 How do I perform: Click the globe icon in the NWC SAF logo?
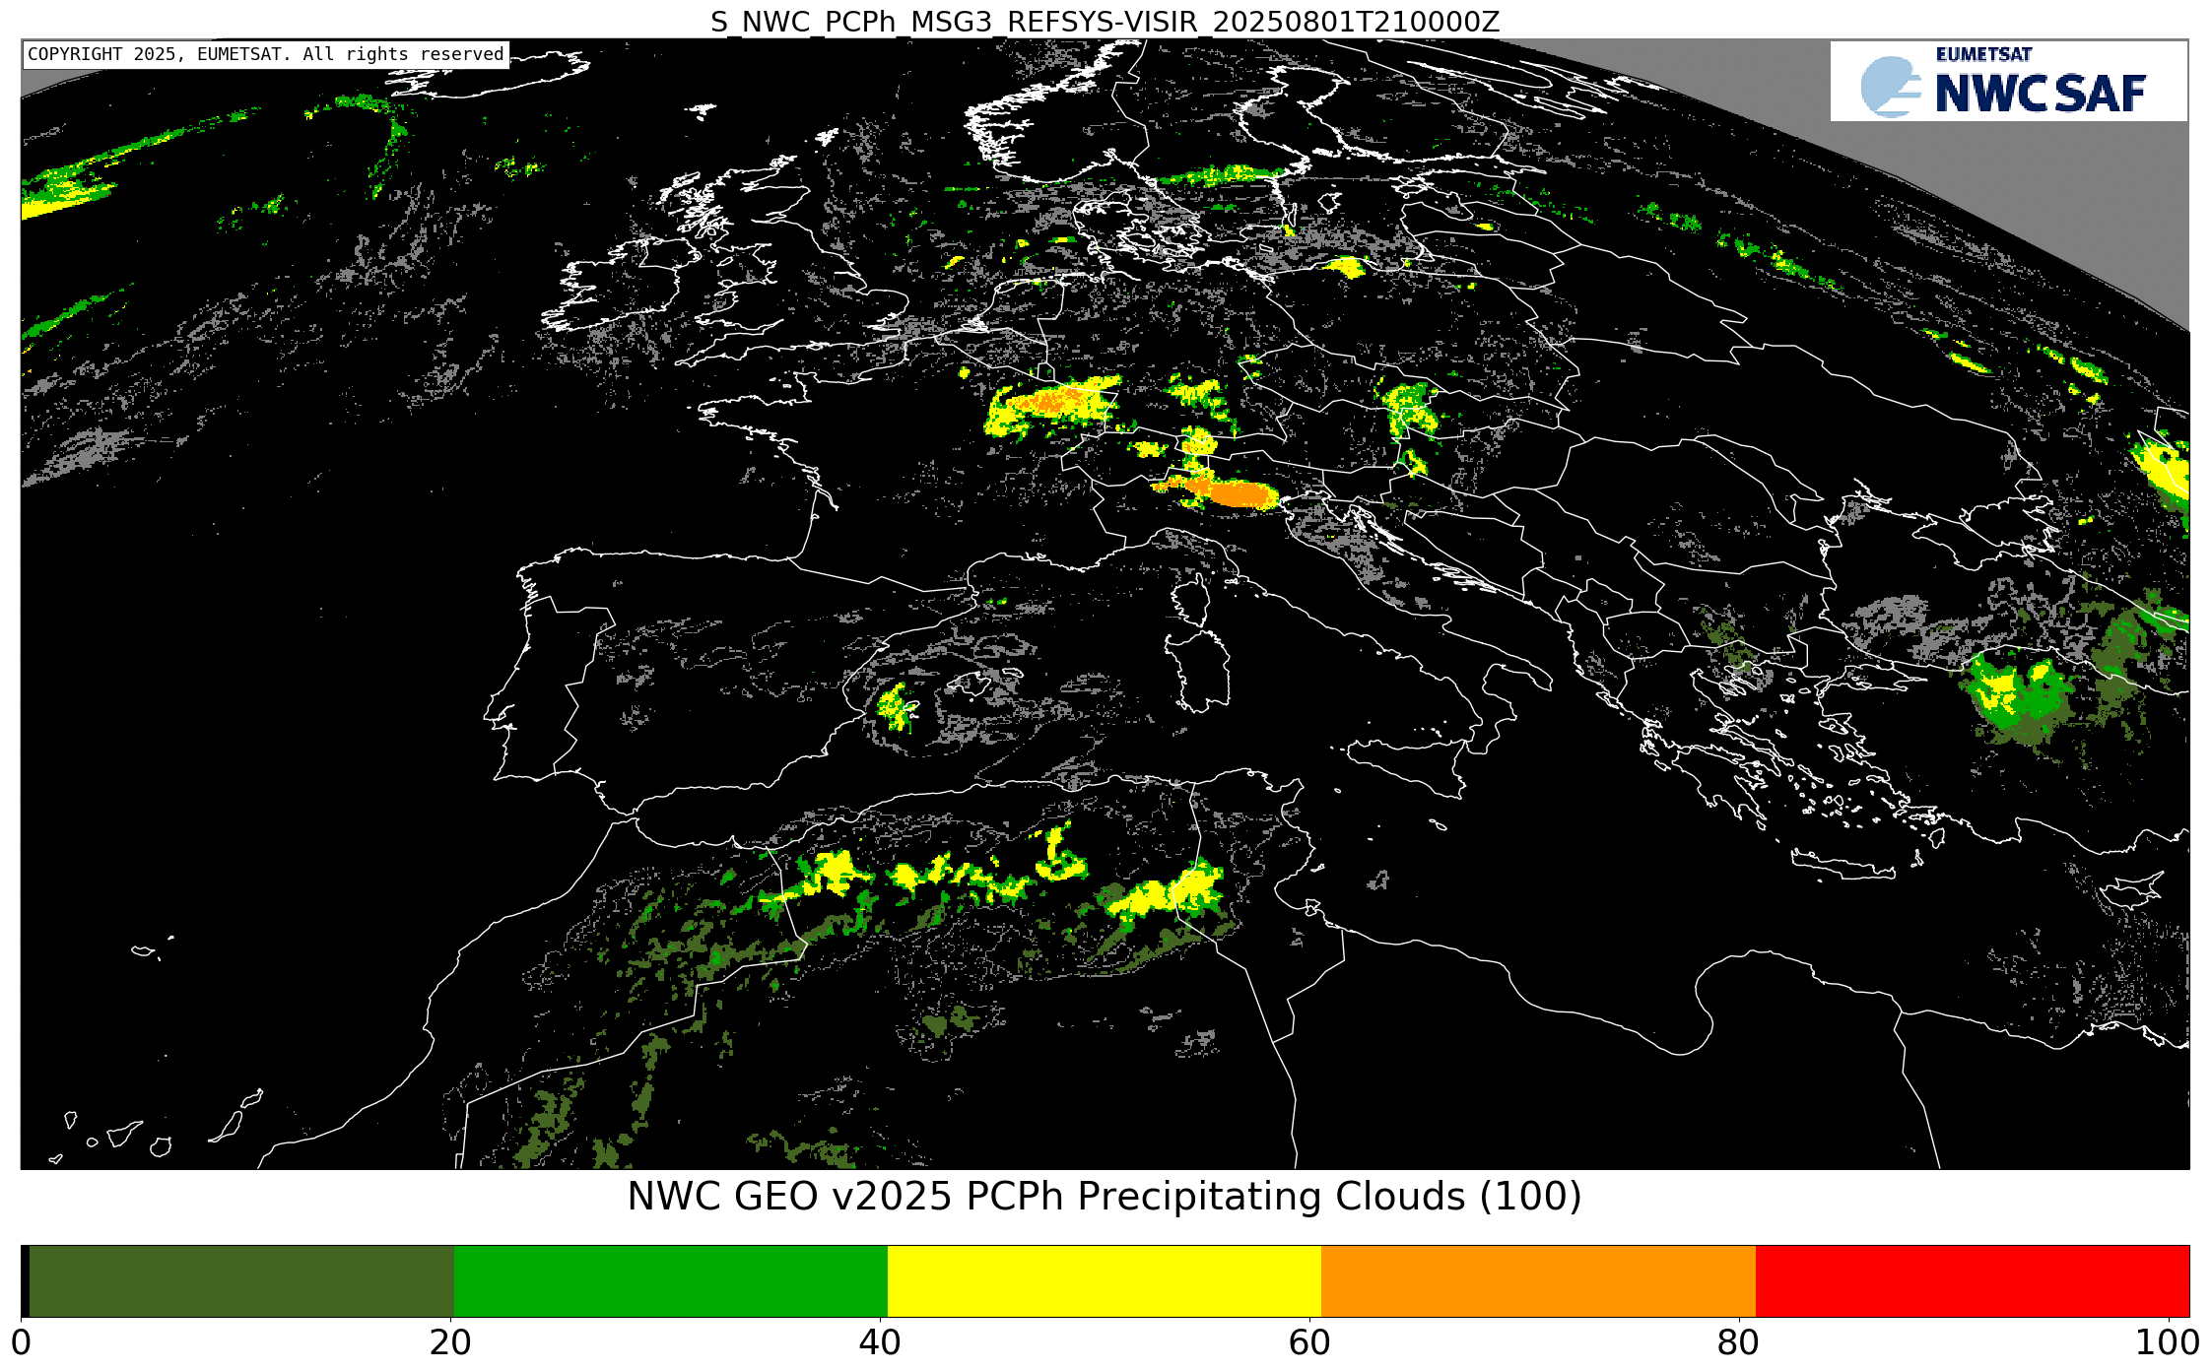(x=1890, y=87)
